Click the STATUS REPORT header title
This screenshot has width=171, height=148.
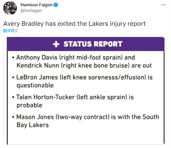(93, 44)
